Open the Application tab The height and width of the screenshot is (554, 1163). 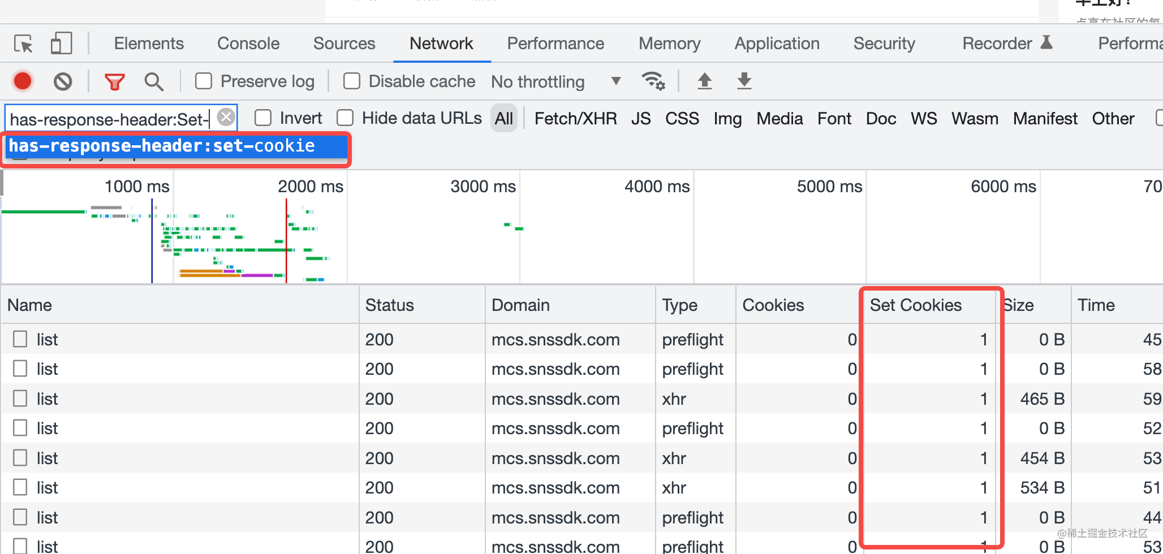(777, 44)
